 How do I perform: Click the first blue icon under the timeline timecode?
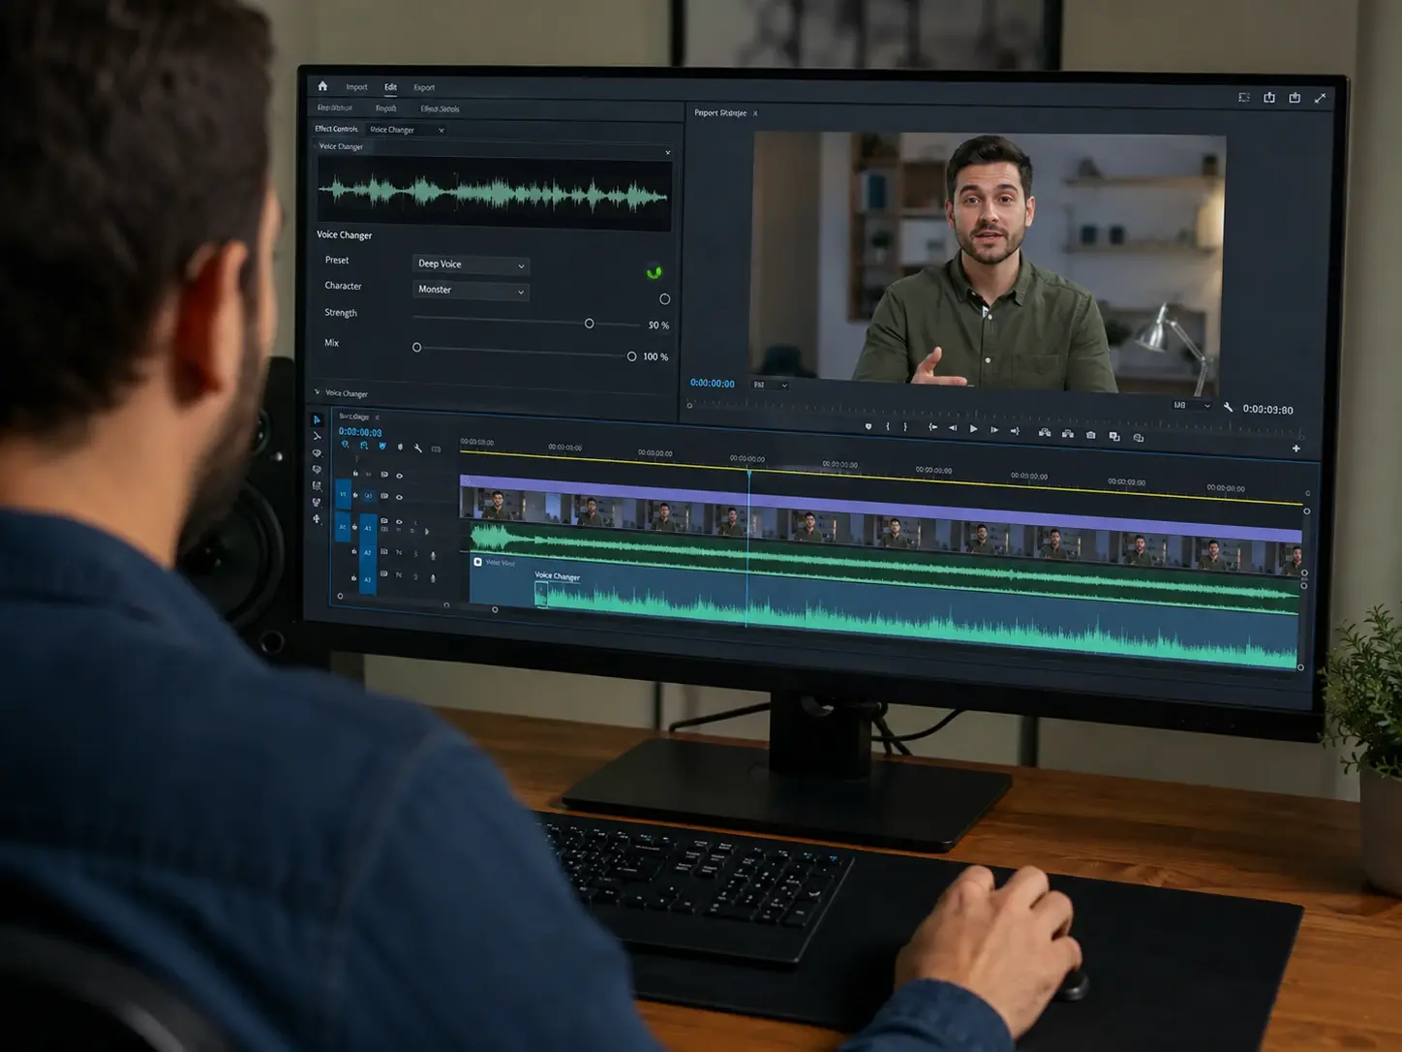[x=346, y=446]
